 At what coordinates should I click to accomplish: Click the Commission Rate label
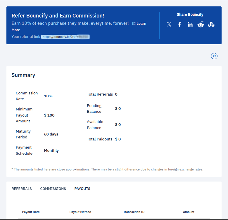[27, 96]
